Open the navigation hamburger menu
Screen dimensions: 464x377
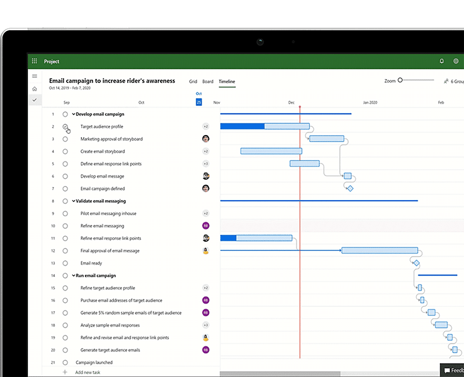(35, 76)
